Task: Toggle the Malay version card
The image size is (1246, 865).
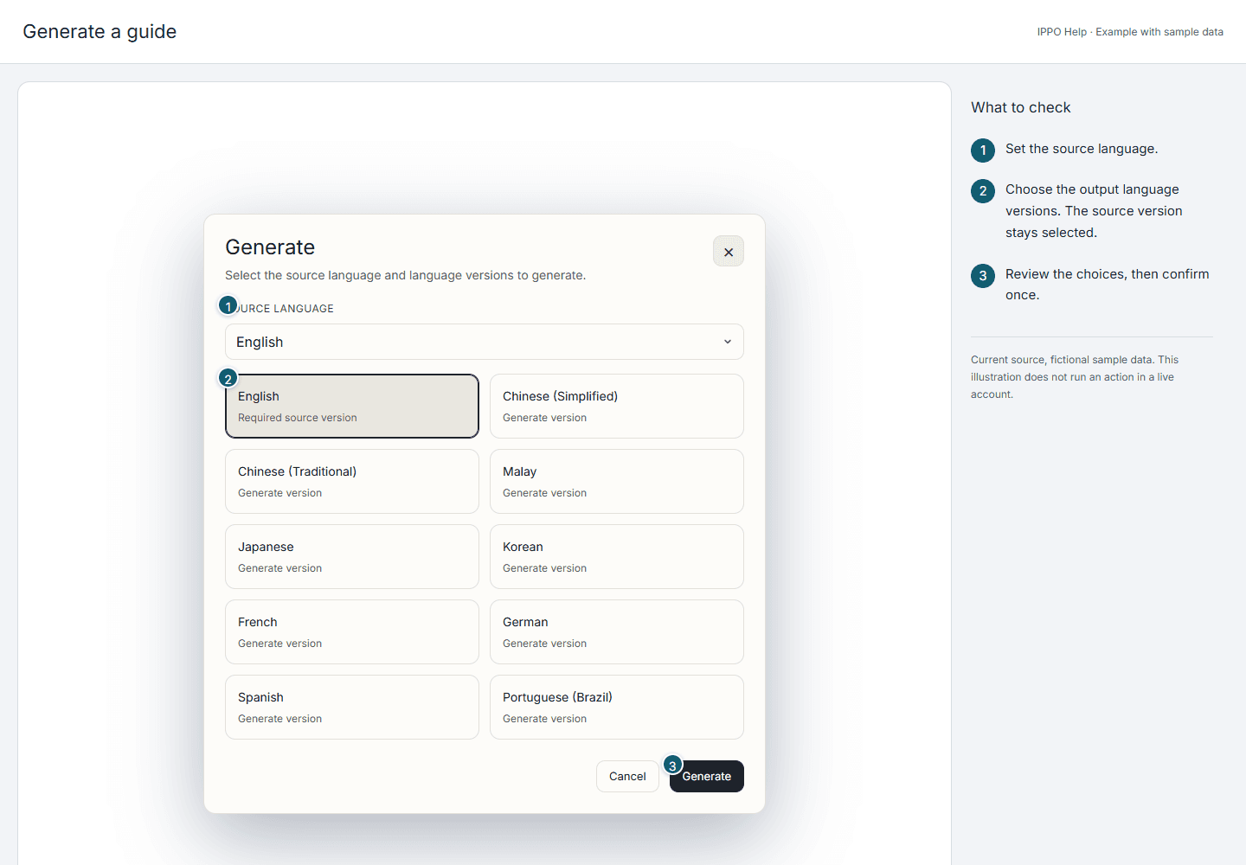Action: point(617,482)
